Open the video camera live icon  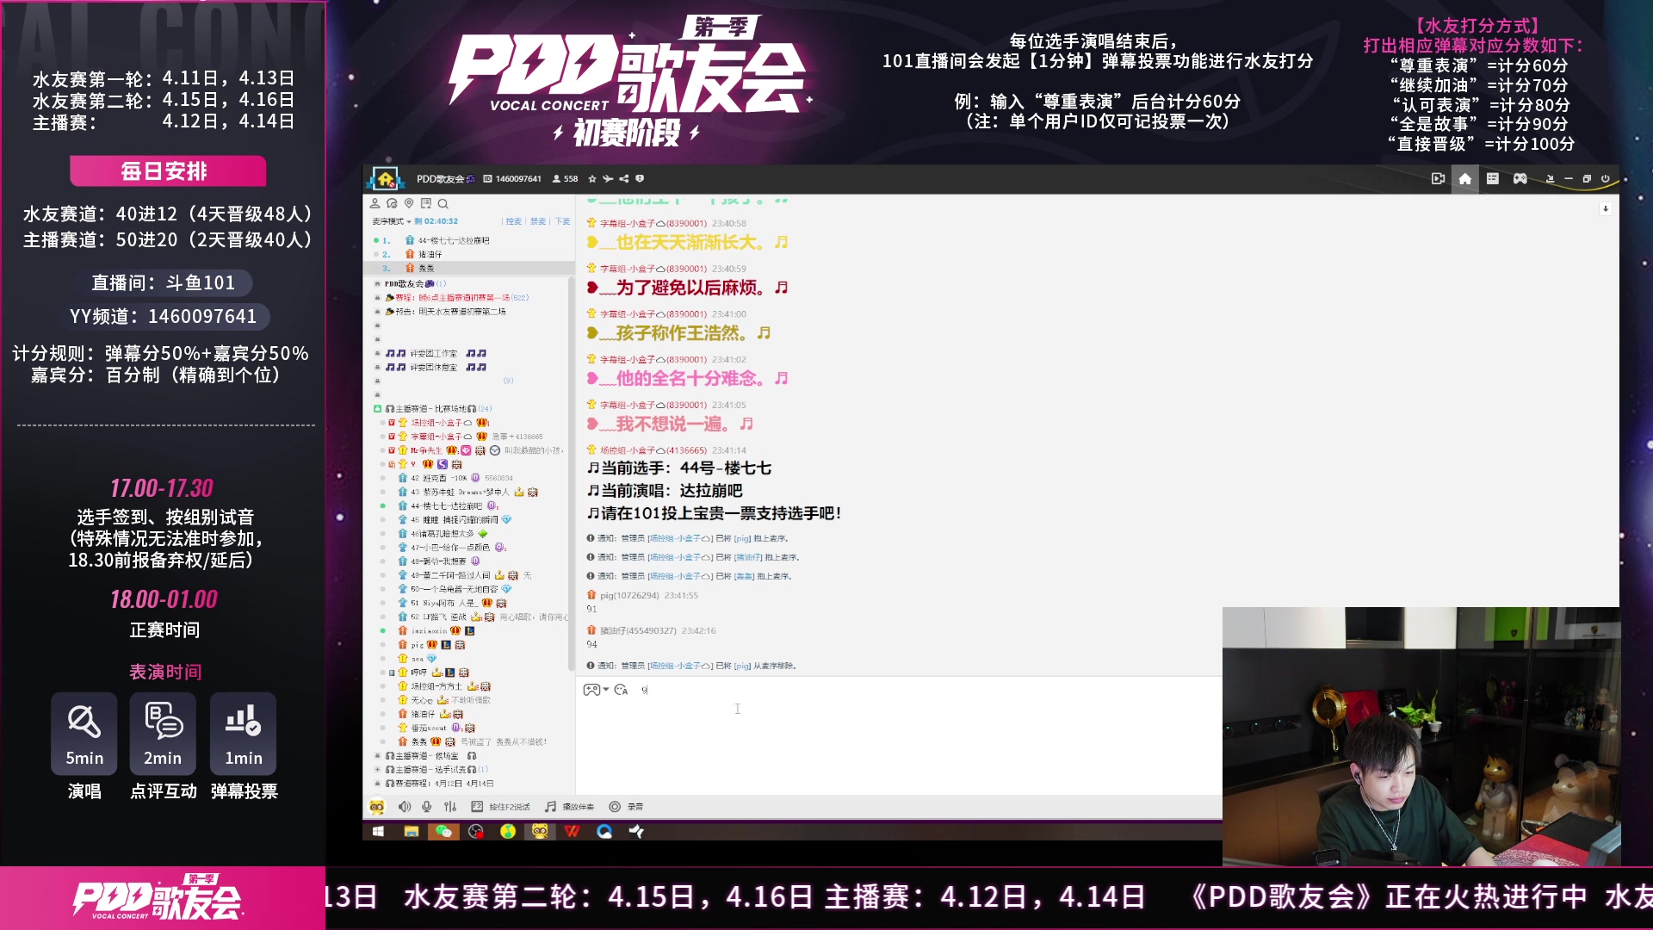point(1438,178)
